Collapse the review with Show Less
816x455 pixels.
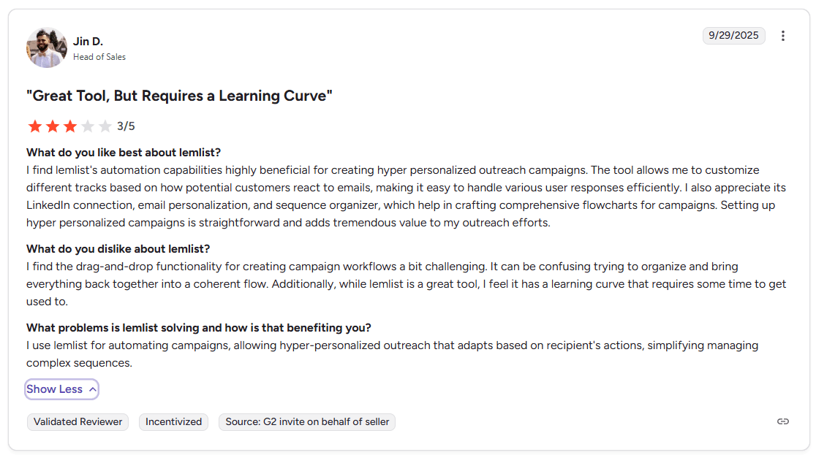tap(61, 389)
